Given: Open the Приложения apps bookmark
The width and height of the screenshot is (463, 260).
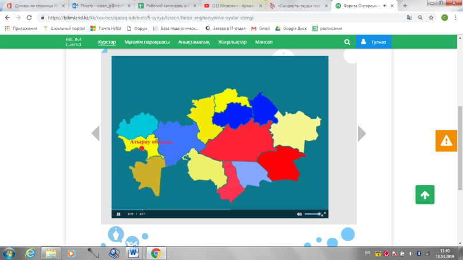Looking at the screenshot, I should pyautogui.click(x=21, y=29).
